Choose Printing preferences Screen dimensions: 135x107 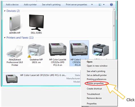(x=97, y=79)
